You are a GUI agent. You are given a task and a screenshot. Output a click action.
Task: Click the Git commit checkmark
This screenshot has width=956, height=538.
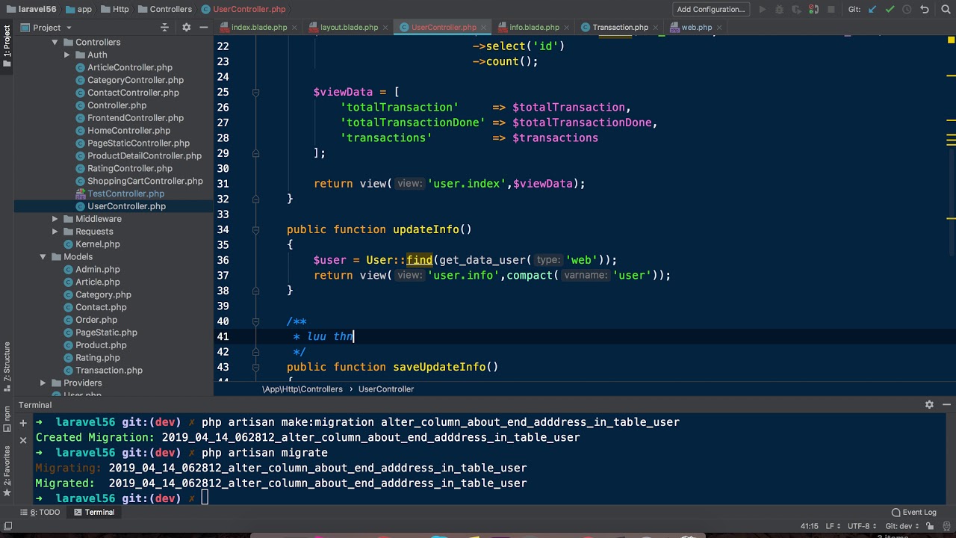(890, 10)
